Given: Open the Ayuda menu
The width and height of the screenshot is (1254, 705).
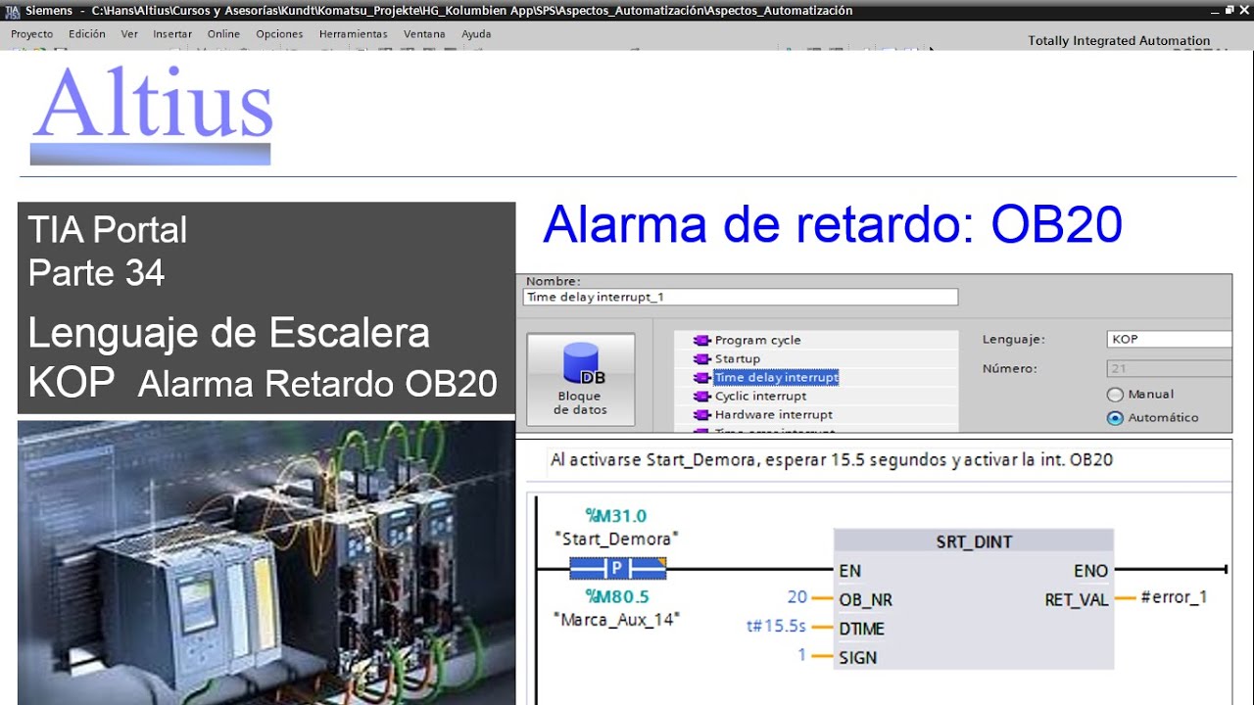Looking at the screenshot, I should point(476,33).
